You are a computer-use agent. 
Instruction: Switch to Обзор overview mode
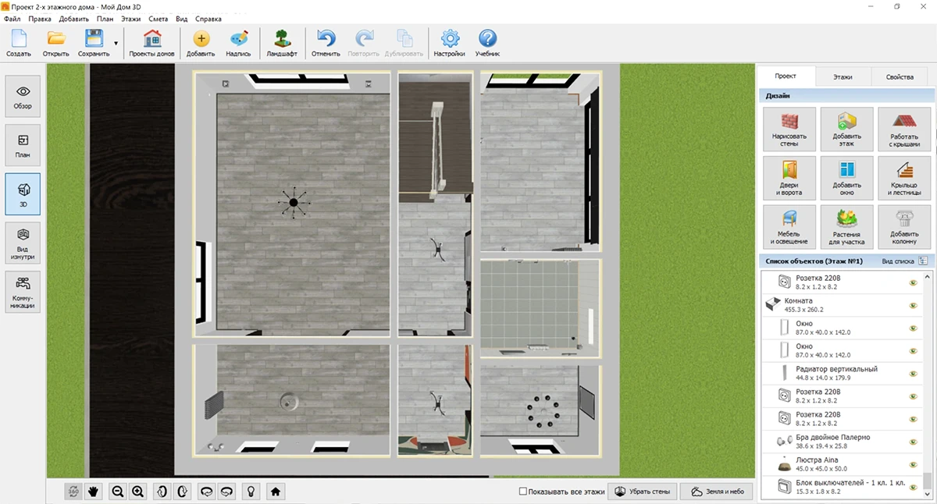tap(23, 96)
